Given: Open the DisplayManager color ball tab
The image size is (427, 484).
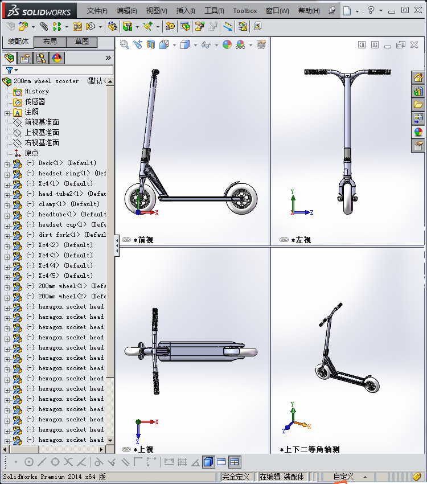Looking at the screenshot, I should coord(57,58).
